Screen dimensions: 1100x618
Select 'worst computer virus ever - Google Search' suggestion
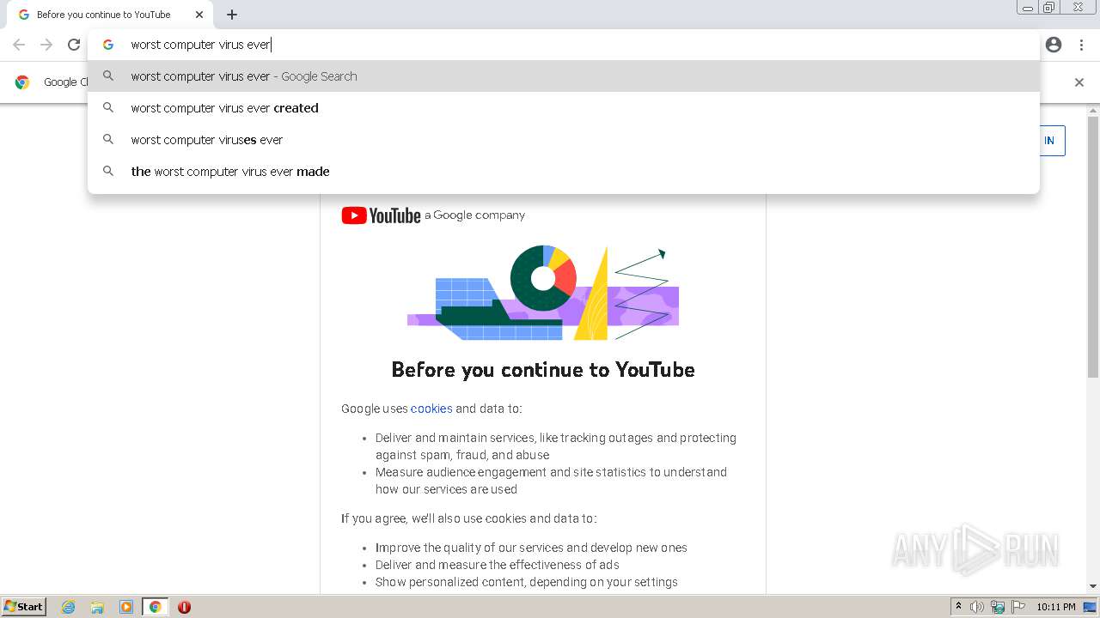(x=564, y=76)
